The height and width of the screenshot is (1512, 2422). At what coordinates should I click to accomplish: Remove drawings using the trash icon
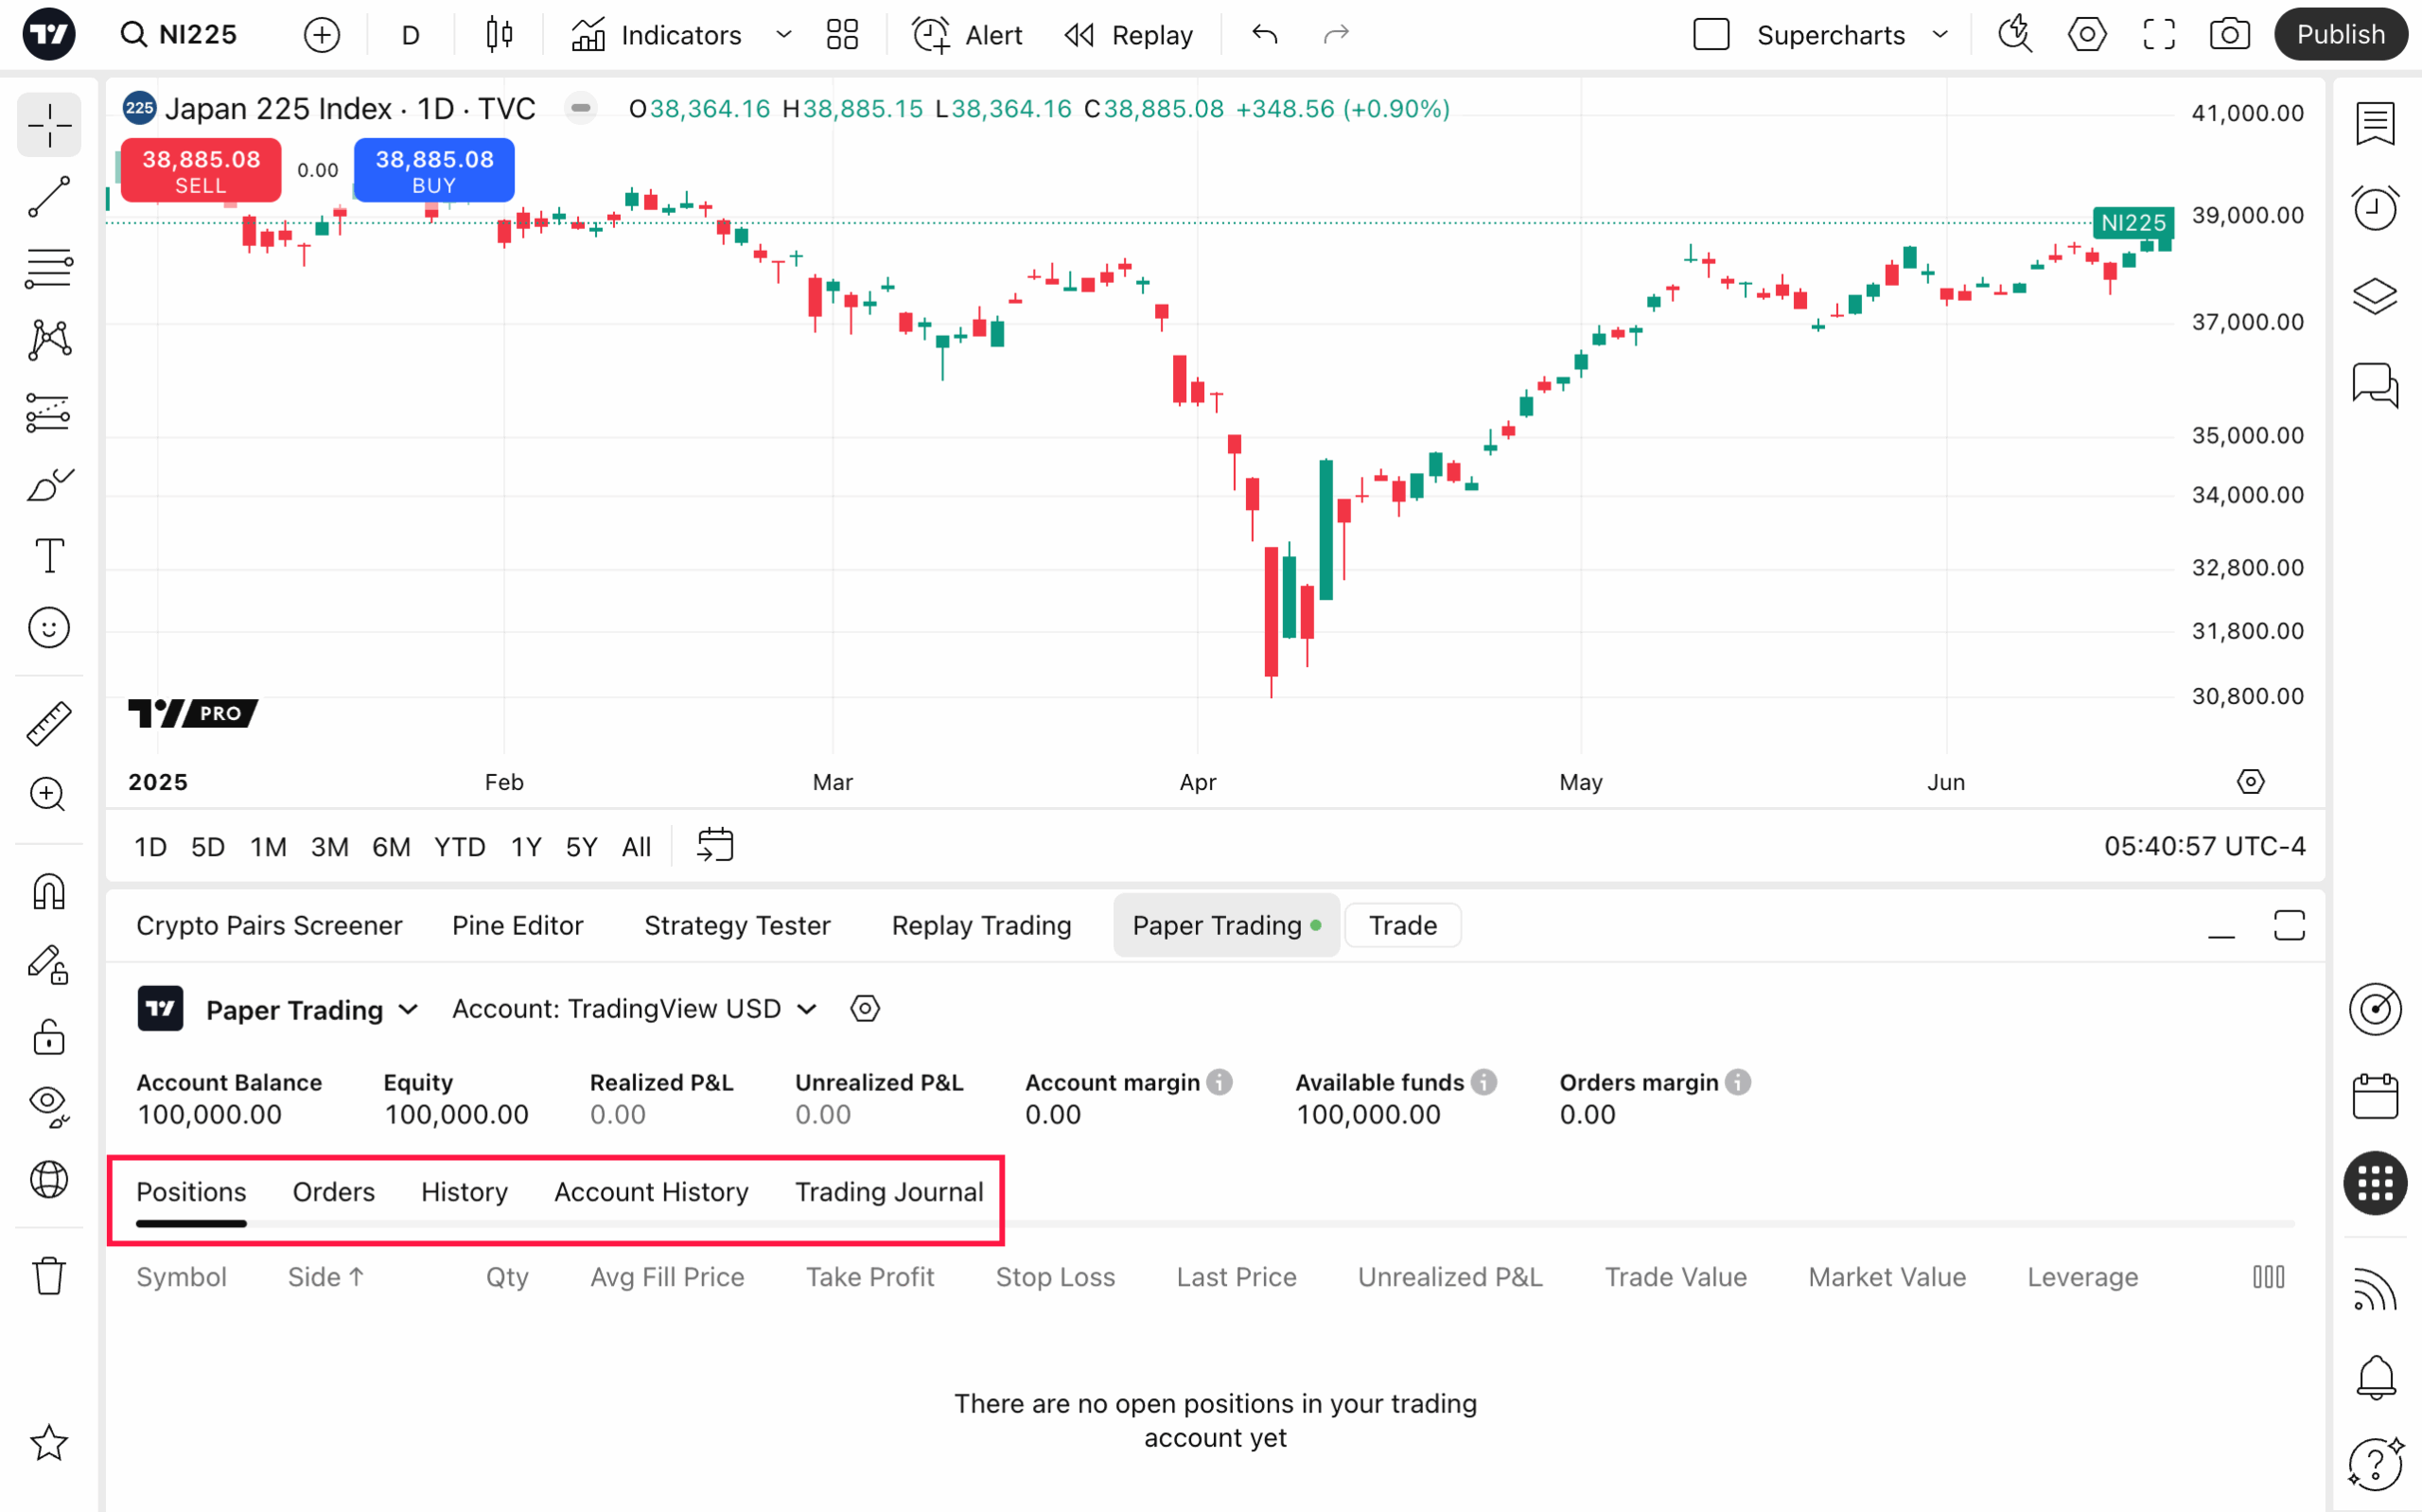tap(48, 1275)
